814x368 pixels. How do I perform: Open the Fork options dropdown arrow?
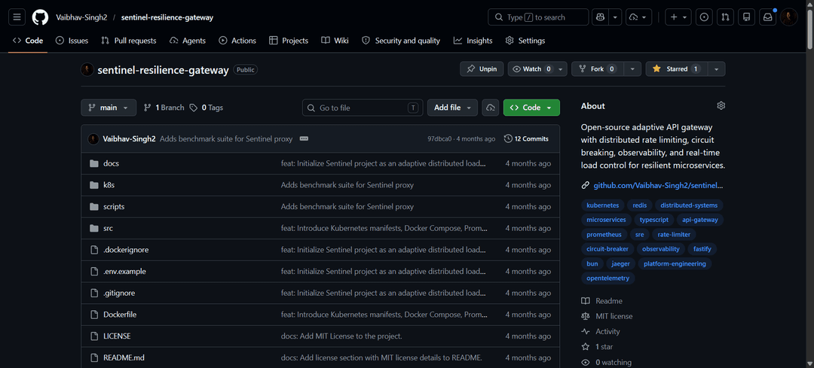tap(632, 69)
